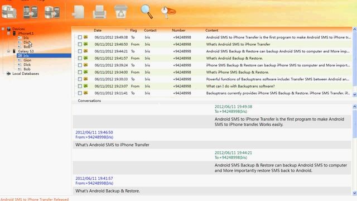Sort list by Contact column header
The image size is (357, 201).
pyautogui.click(x=150, y=30)
